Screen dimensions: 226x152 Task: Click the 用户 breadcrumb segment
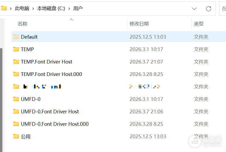(x=78, y=8)
